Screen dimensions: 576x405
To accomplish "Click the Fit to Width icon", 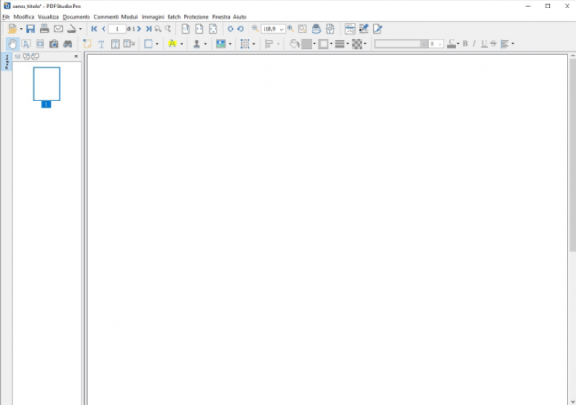I will (200, 29).
